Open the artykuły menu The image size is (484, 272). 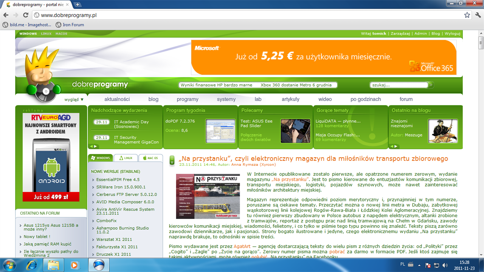pos(290,99)
